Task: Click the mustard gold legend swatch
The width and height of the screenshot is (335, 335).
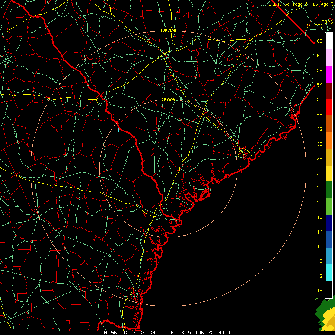Action: point(329,157)
